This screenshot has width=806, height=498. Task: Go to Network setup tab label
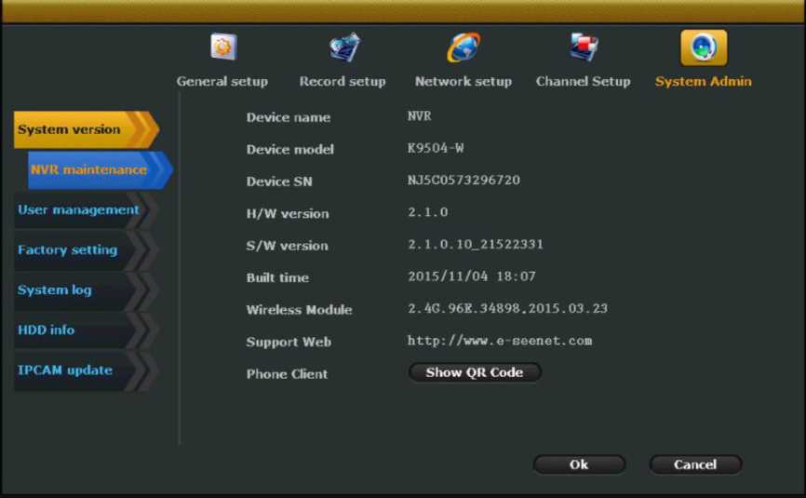click(x=463, y=81)
